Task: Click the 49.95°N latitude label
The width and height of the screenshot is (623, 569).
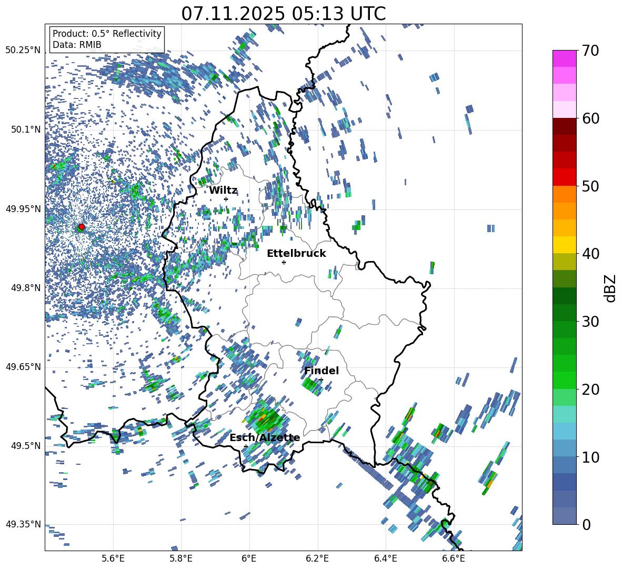Action: tap(23, 208)
